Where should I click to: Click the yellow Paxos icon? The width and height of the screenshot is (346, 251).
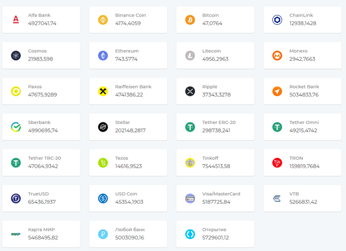16,91
